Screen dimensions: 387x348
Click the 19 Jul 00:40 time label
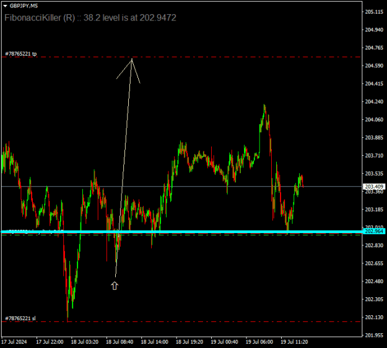[x=224, y=342]
